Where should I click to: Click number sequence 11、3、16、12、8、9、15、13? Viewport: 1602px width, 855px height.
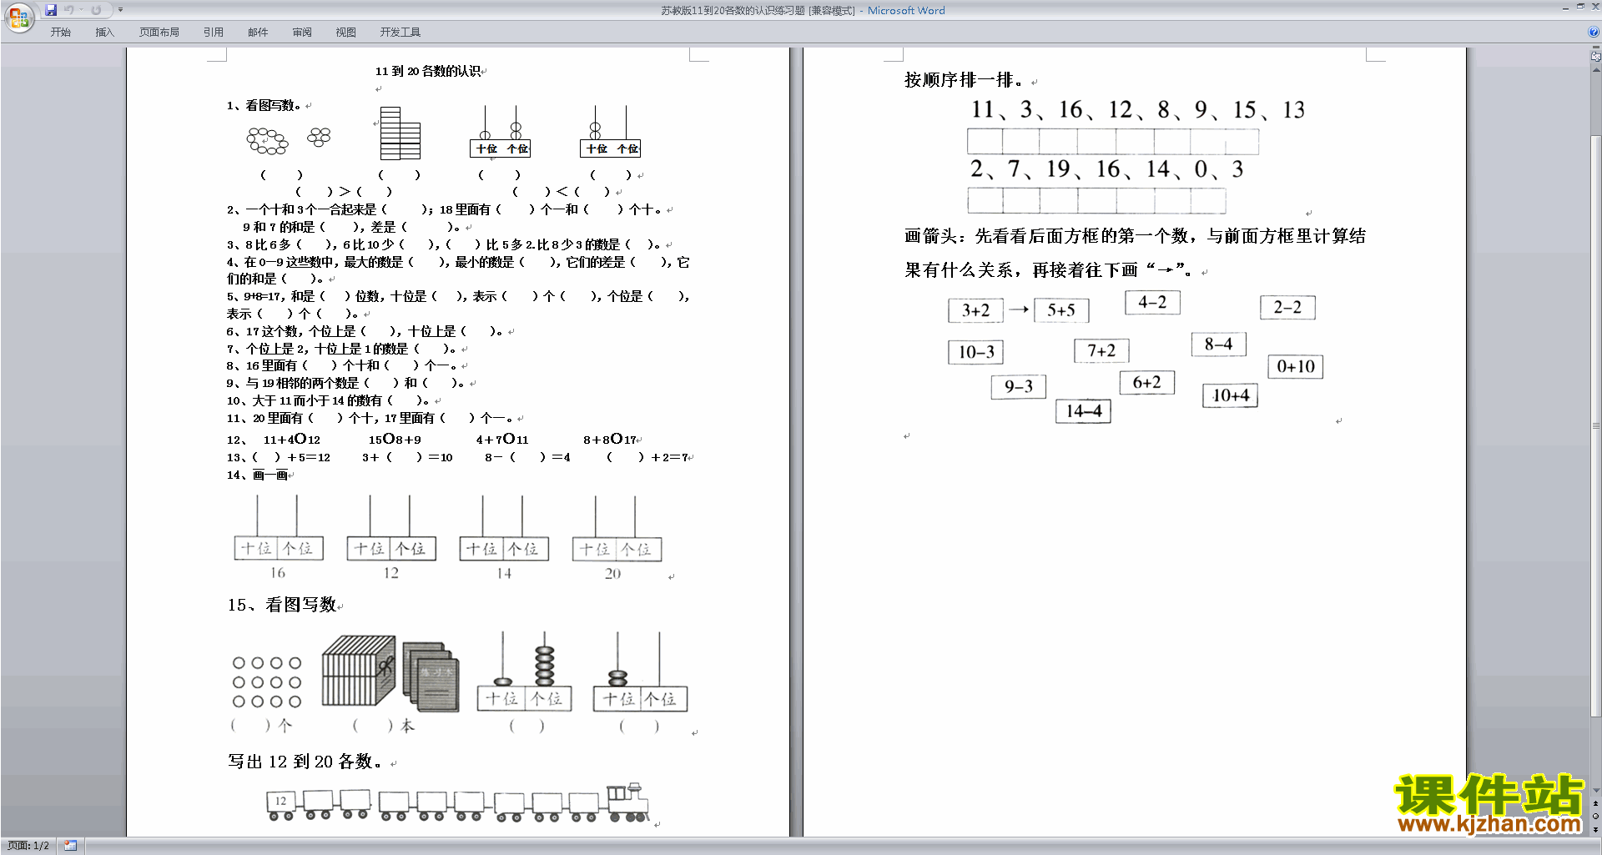[x=1138, y=110]
